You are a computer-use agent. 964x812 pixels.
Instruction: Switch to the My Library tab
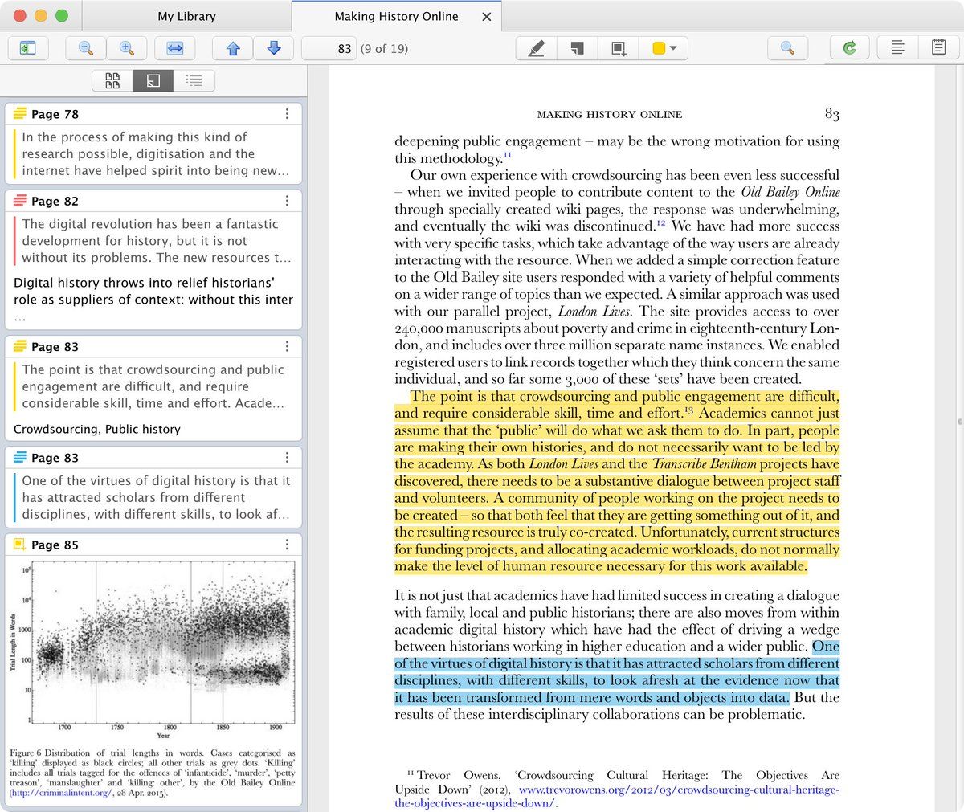186,16
